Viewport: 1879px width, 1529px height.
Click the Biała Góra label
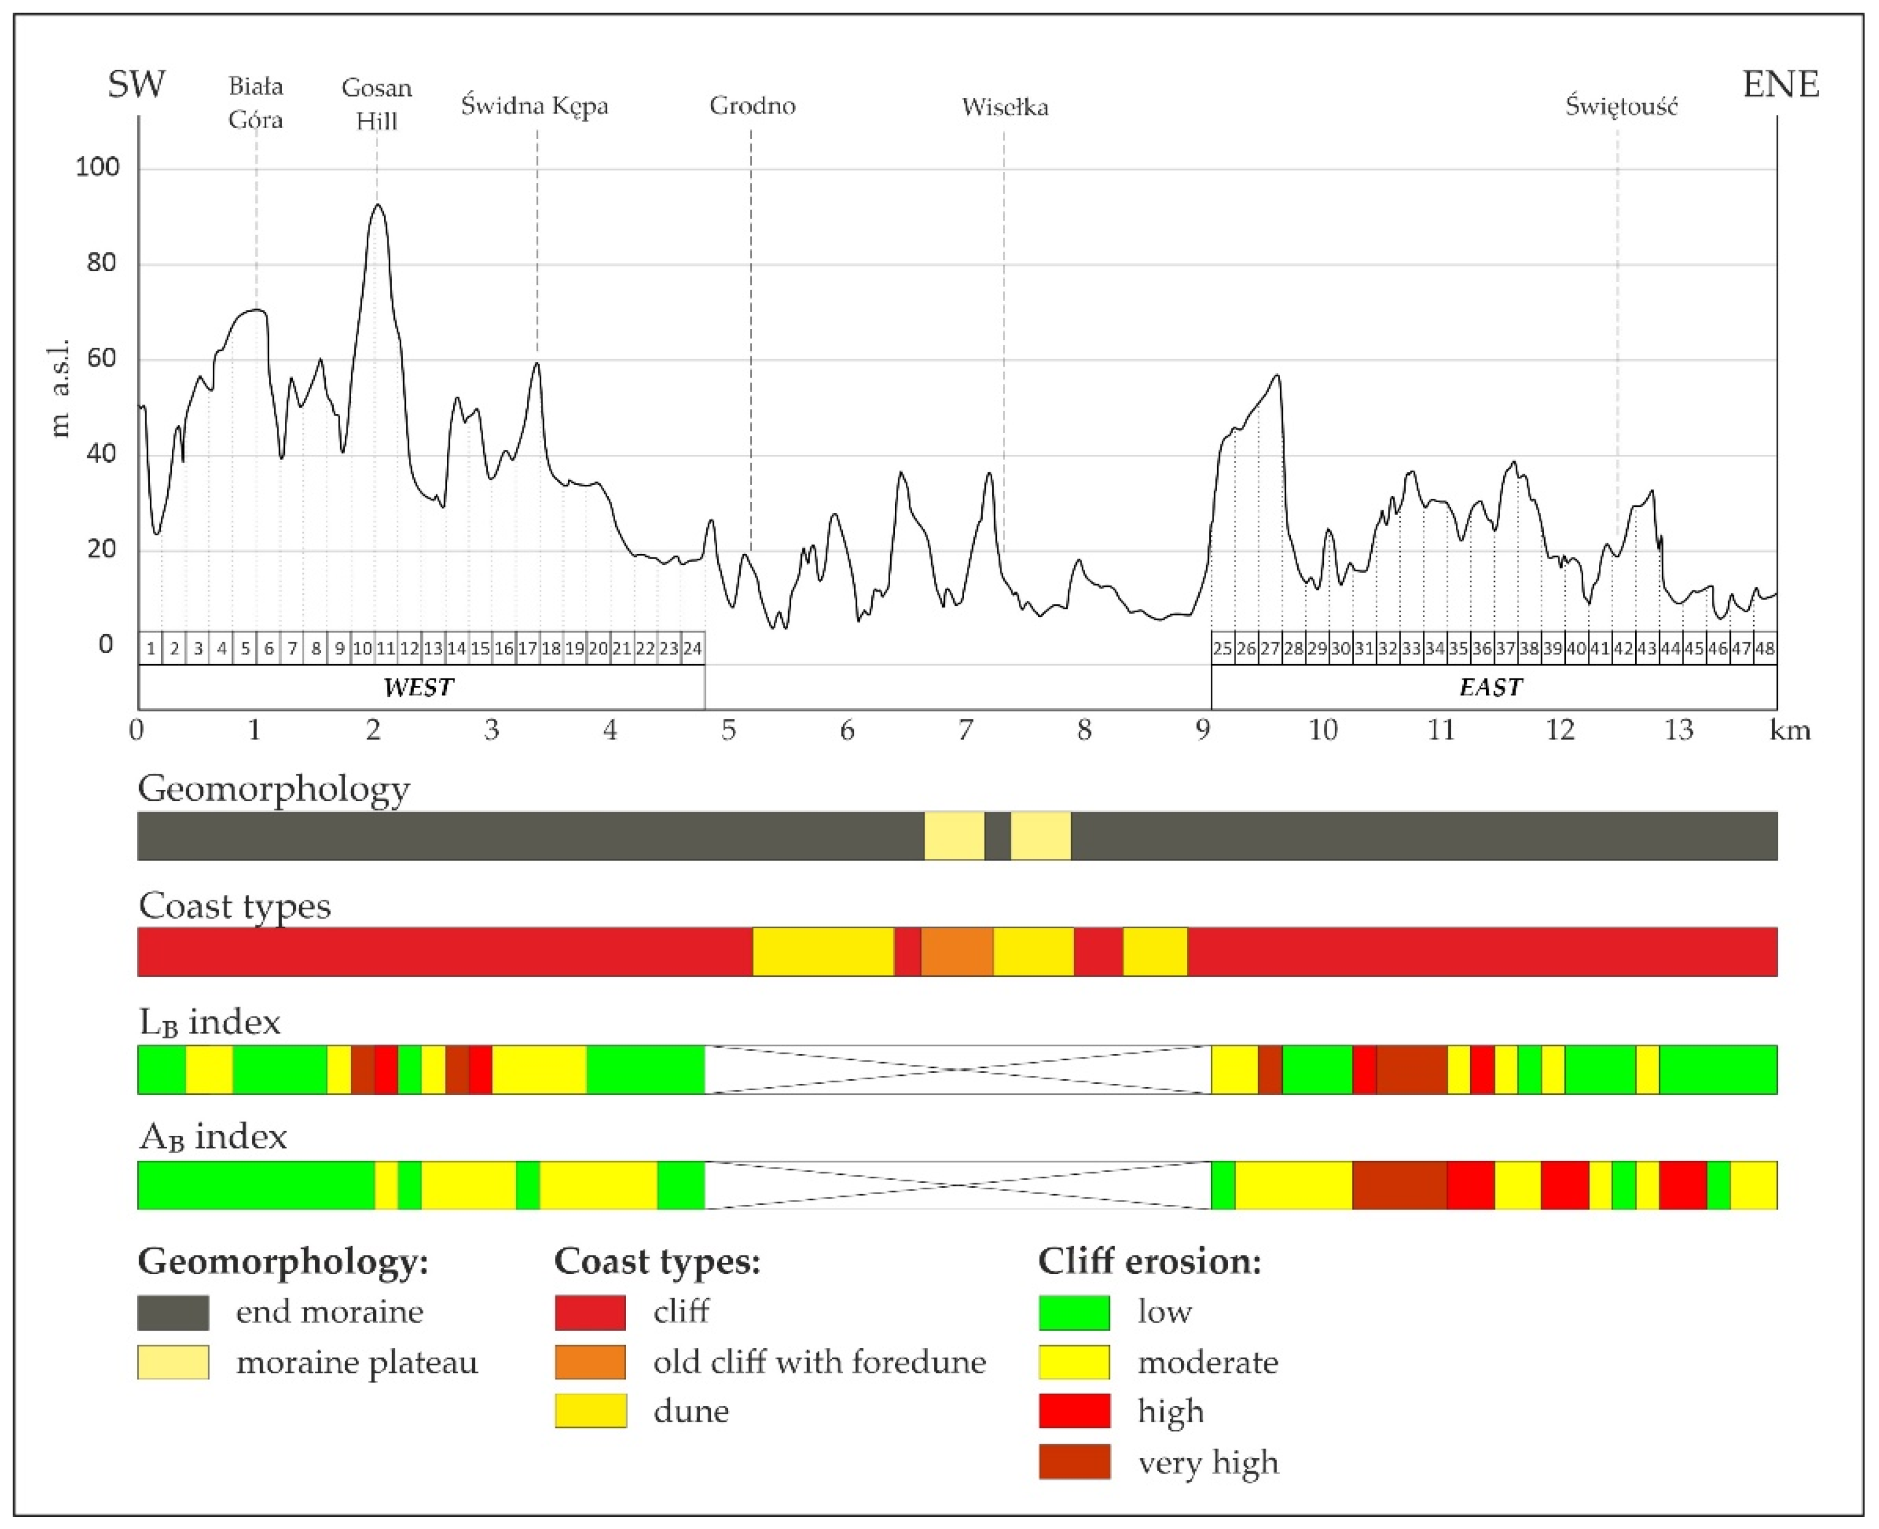tap(255, 102)
